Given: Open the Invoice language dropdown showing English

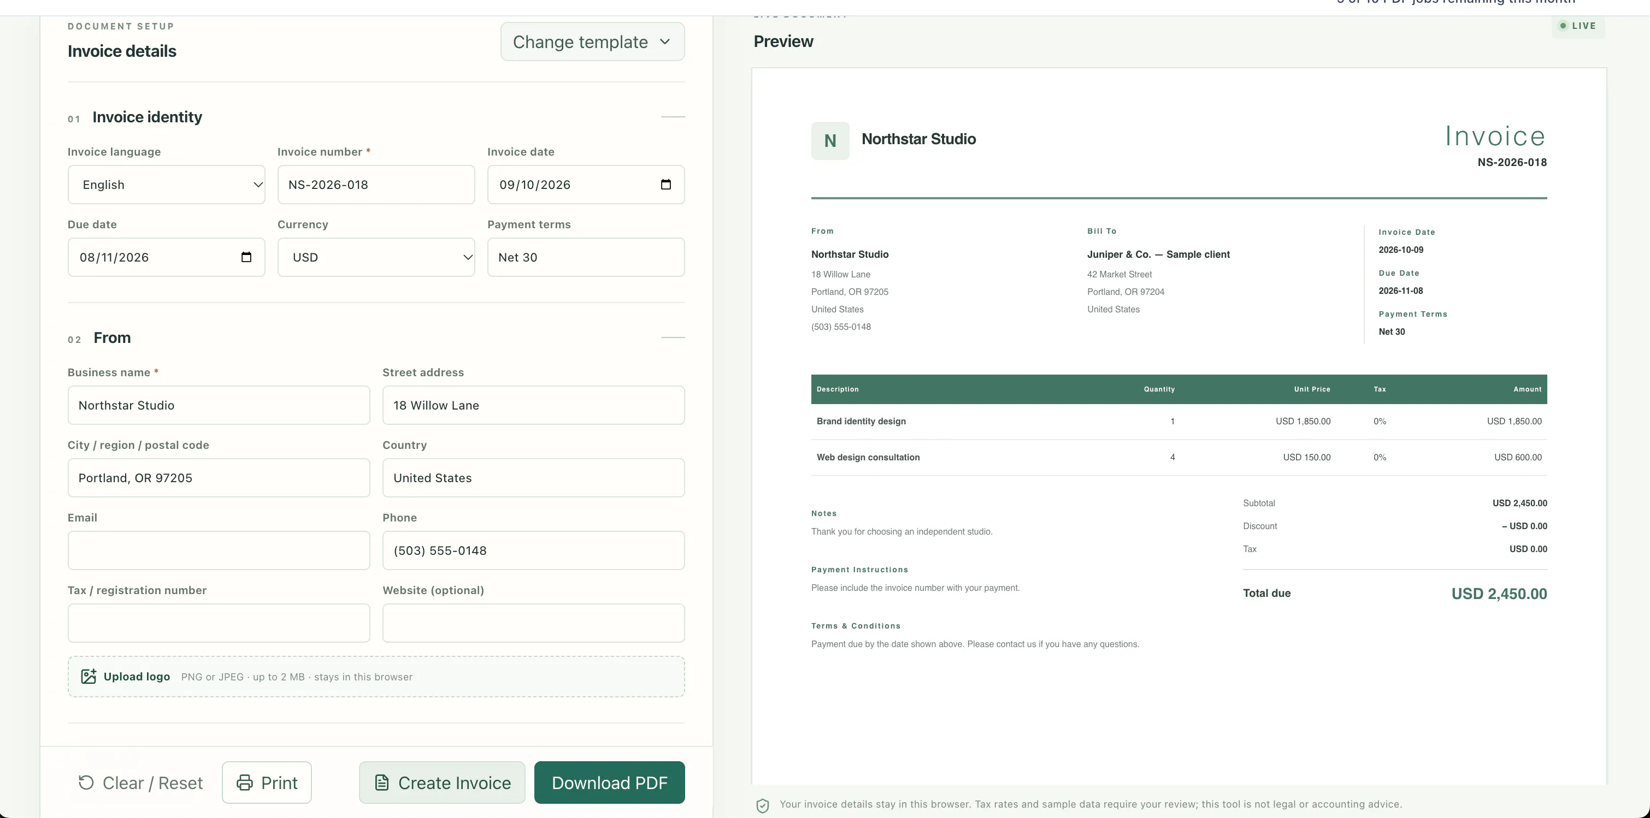Looking at the screenshot, I should (167, 185).
